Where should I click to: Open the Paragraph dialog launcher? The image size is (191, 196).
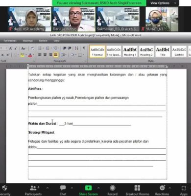86,61
